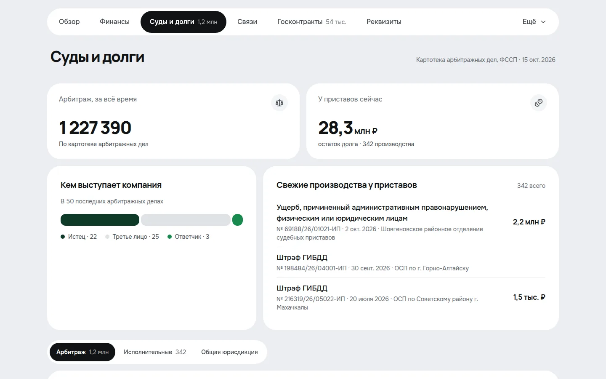This screenshot has width=606, height=379.
Task: Open the Обзор tab
Action: [x=69, y=22]
